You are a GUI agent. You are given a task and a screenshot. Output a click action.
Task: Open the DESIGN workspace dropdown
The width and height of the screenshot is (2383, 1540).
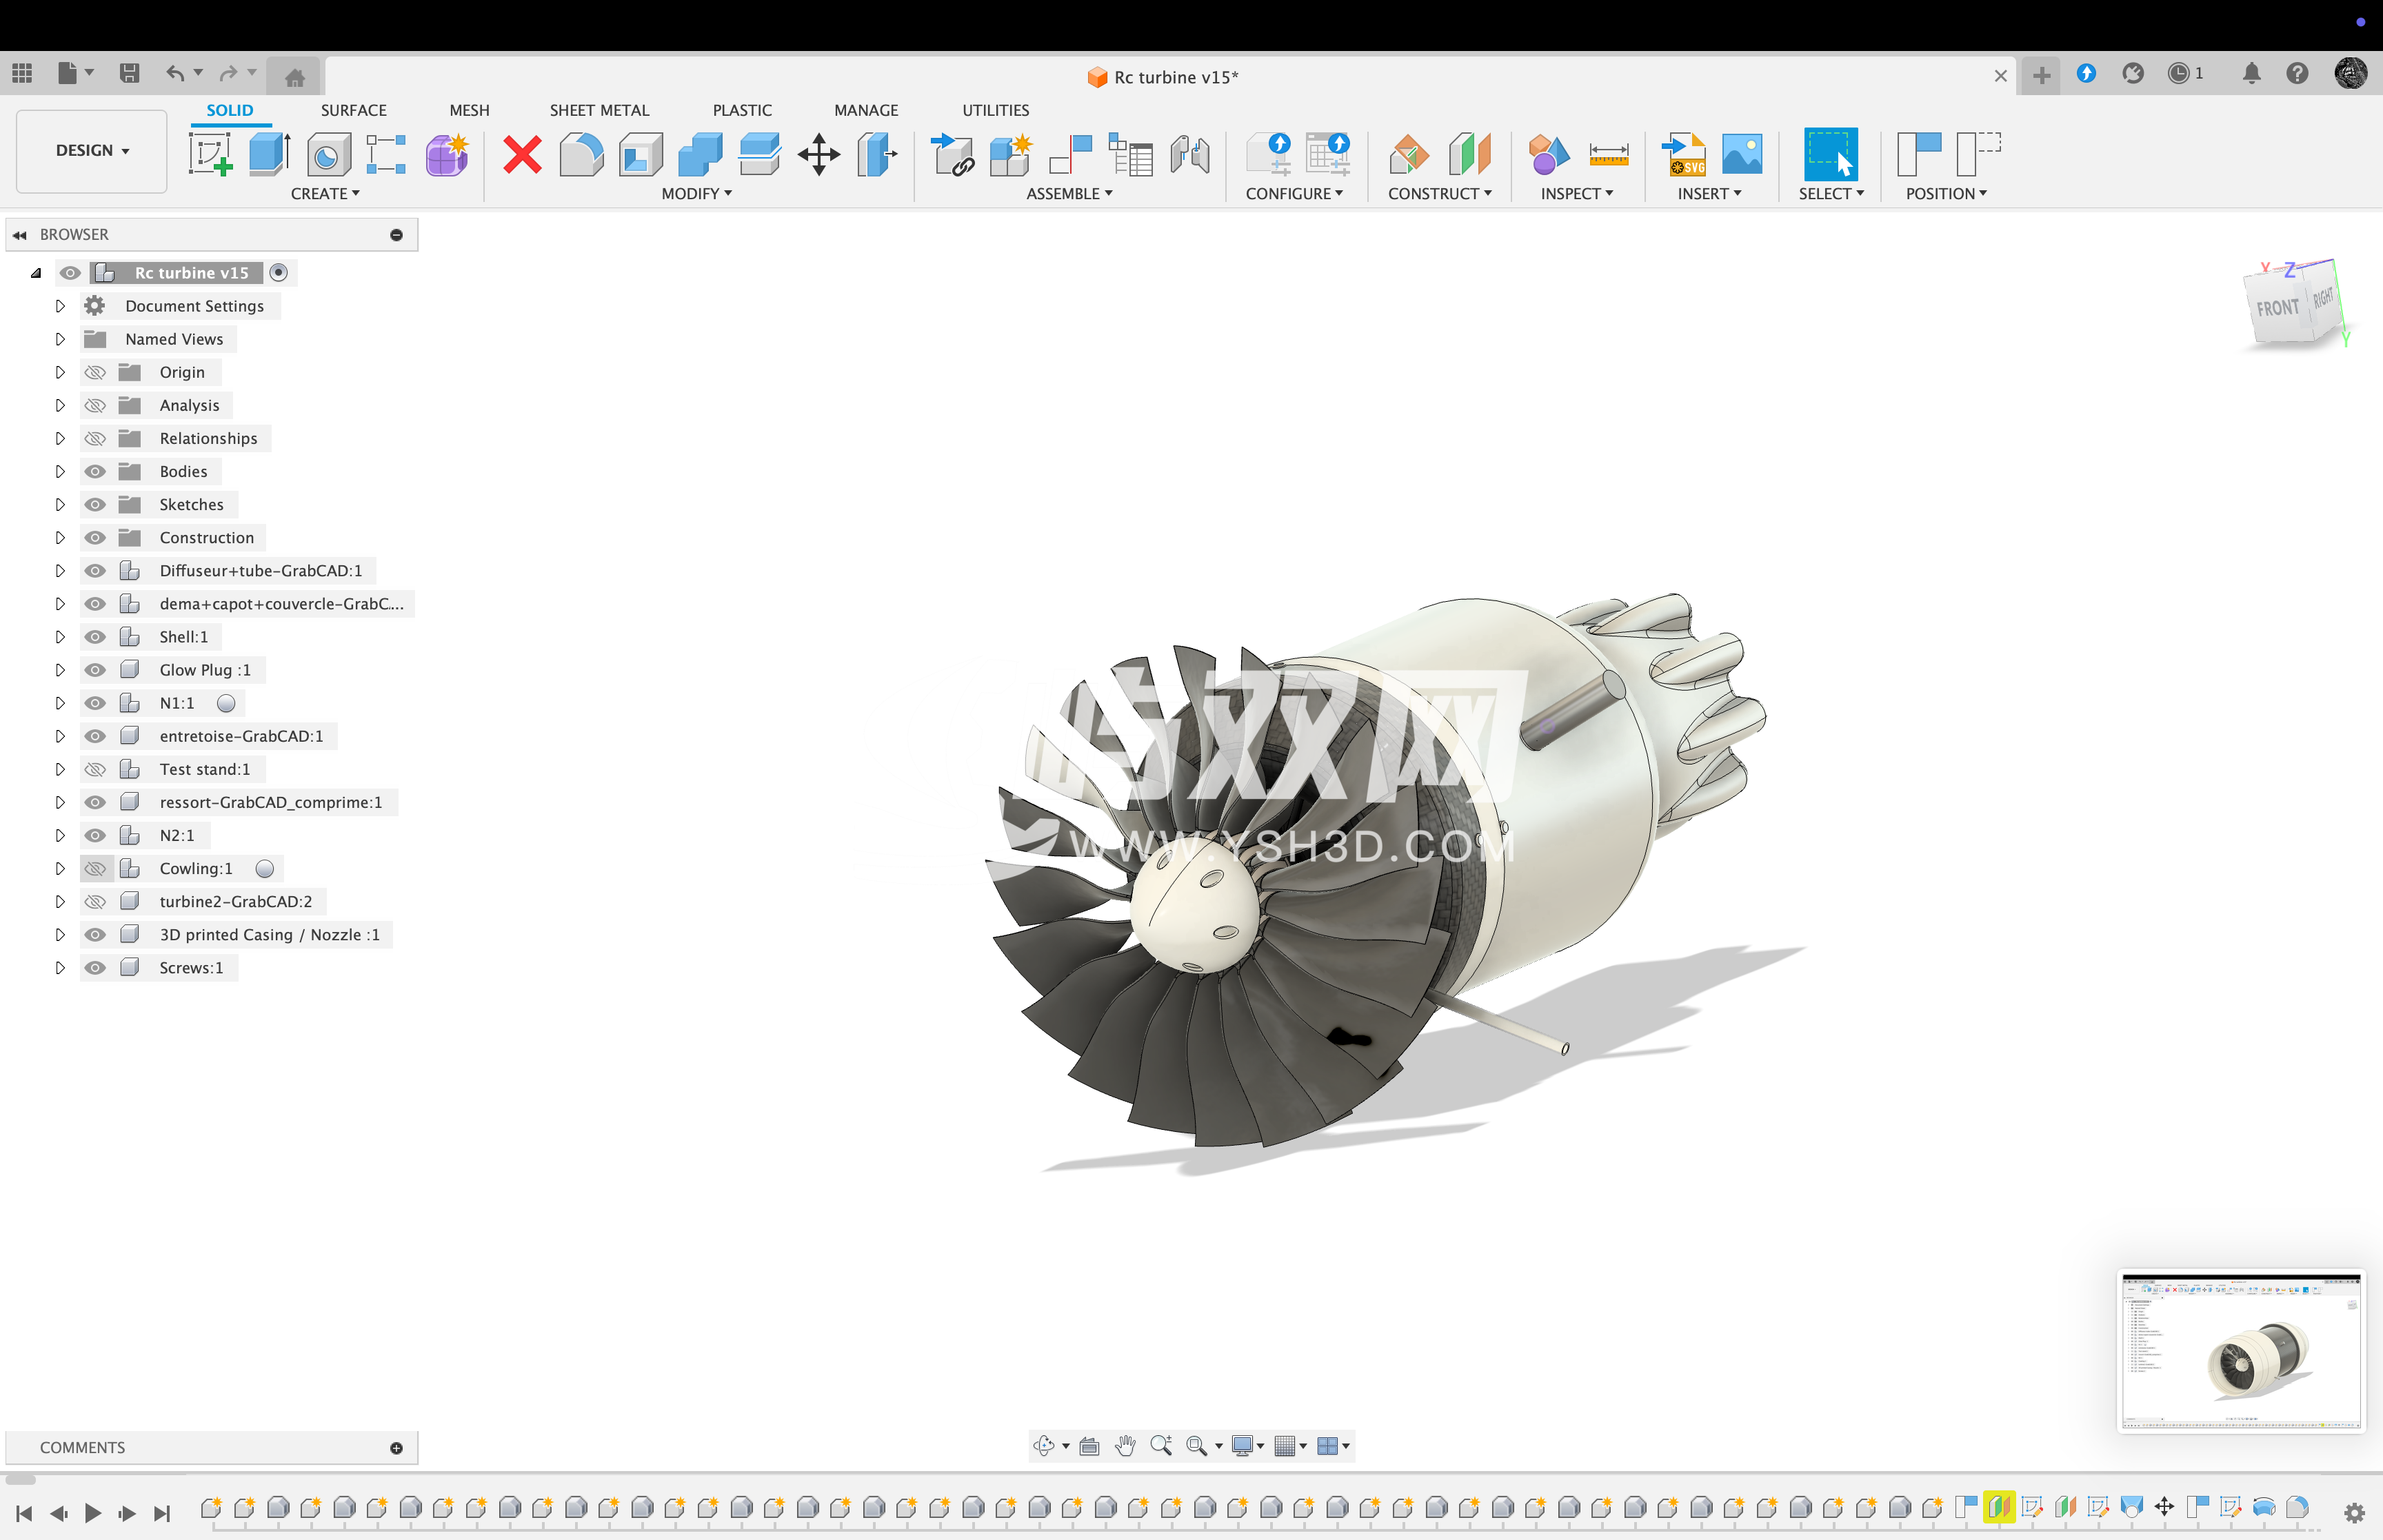92,150
